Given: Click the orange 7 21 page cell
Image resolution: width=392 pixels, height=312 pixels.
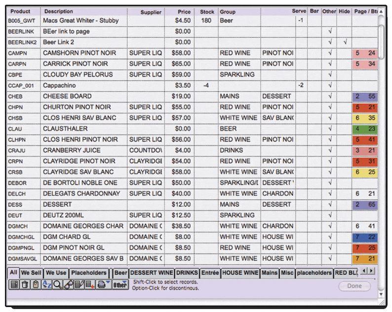Looking at the screenshot, I should coord(365,259).
